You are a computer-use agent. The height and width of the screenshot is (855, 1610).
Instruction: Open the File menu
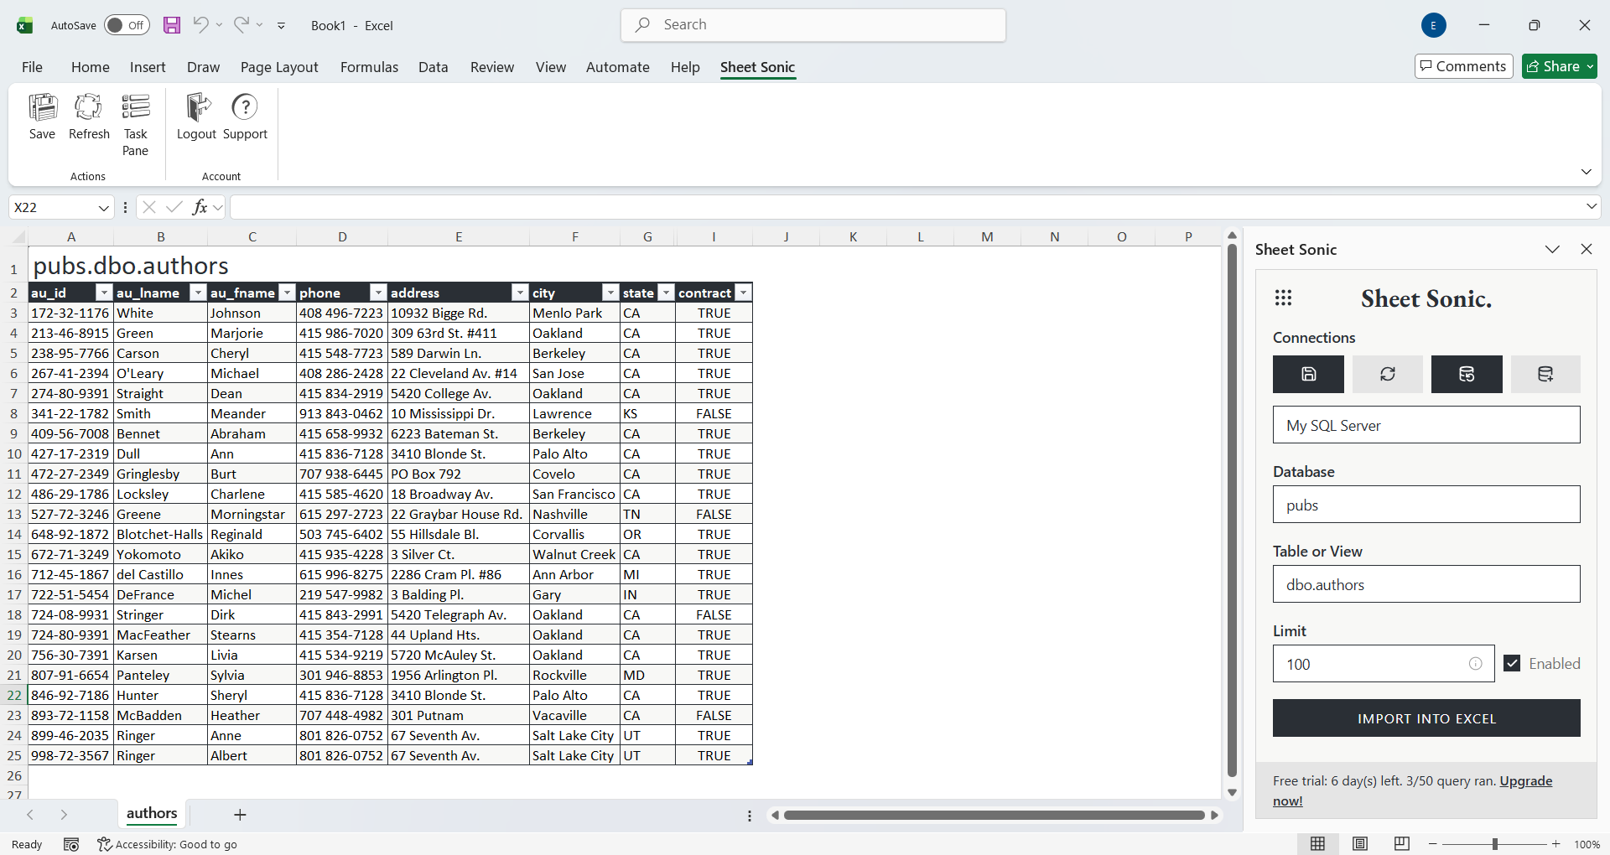(x=32, y=67)
